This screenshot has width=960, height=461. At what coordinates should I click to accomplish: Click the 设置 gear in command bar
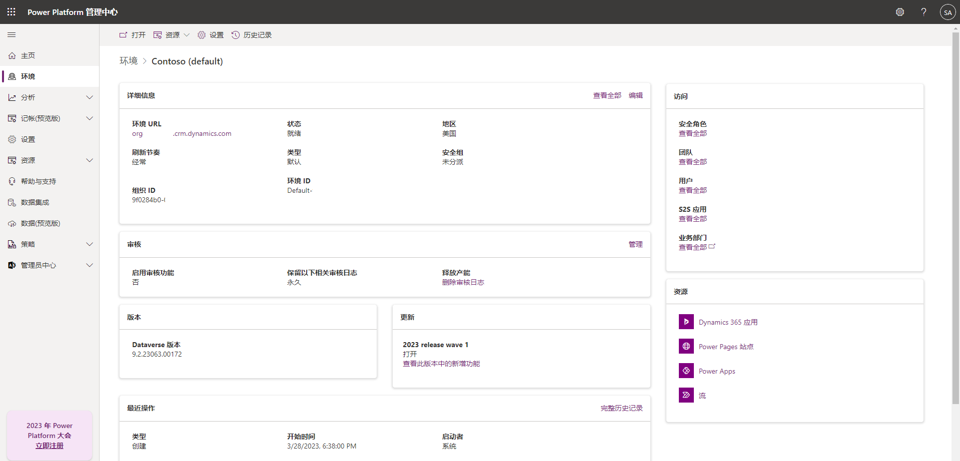click(202, 35)
